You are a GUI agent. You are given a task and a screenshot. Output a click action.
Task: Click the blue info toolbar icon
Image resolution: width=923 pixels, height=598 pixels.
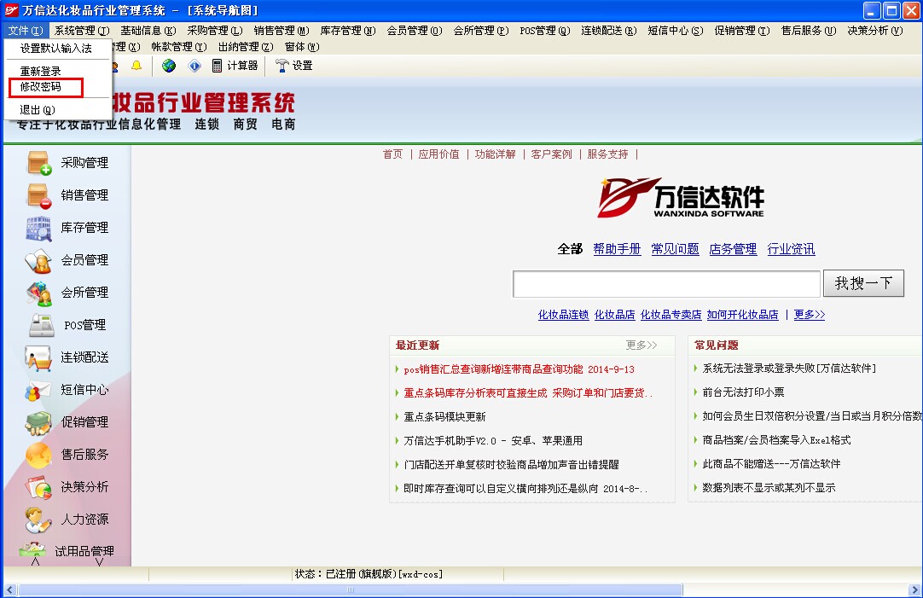pos(194,66)
